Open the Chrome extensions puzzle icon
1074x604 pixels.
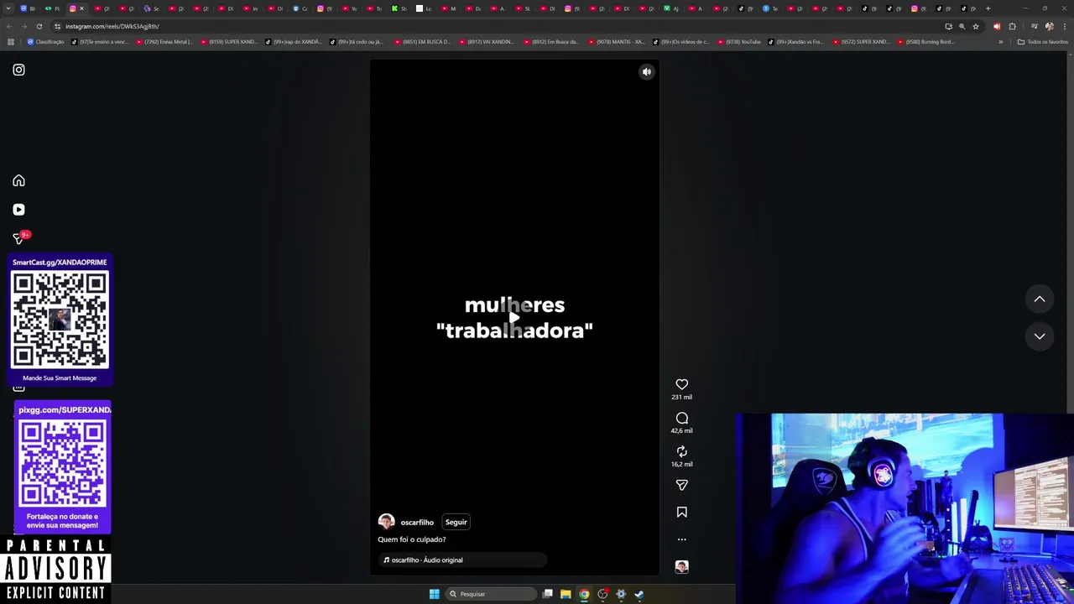coord(1012,26)
